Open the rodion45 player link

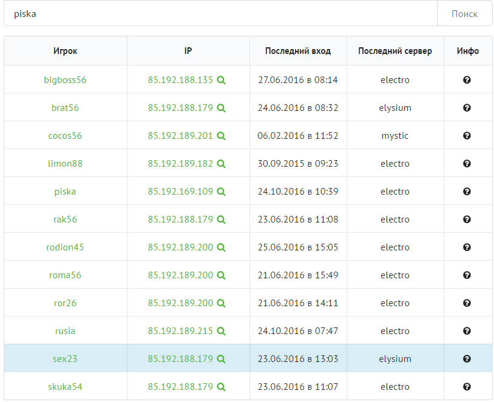point(65,247)
